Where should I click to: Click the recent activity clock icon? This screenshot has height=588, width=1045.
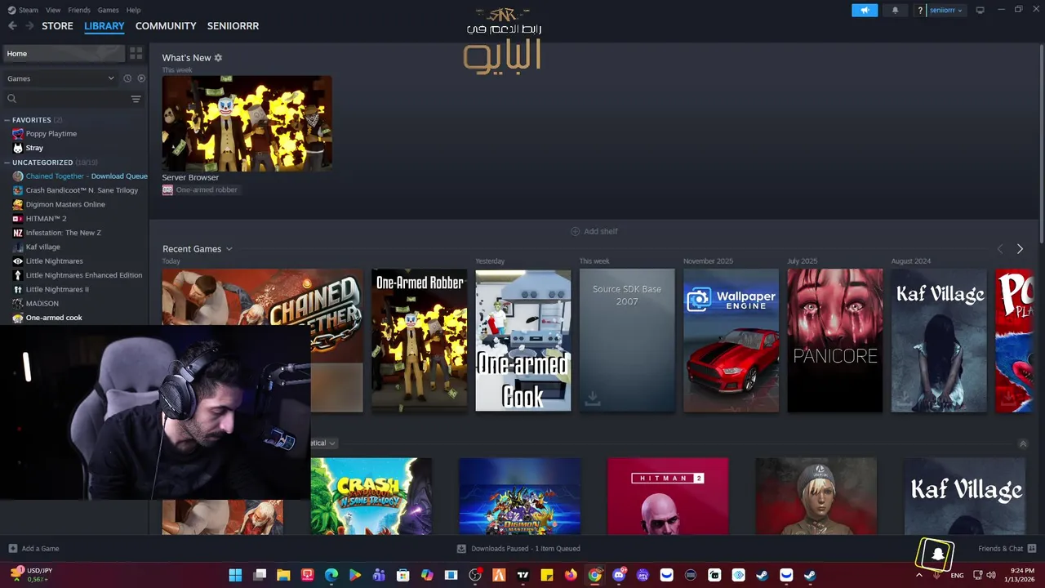click(127, 78)
